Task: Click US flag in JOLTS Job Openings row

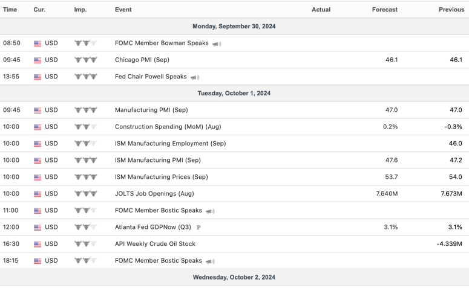Action: 38,194
